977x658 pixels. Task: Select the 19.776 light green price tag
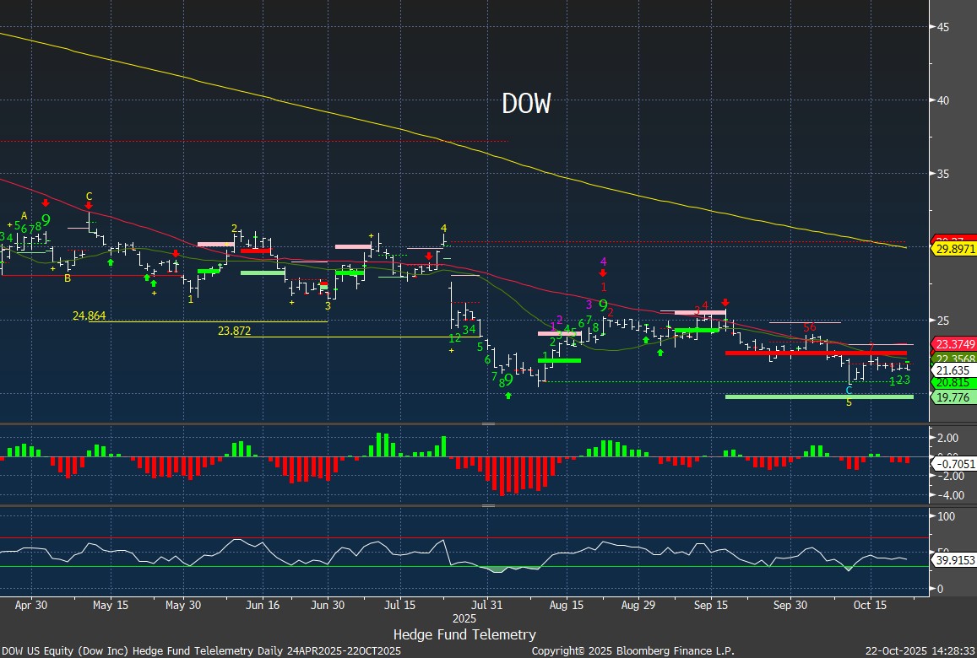click(x=951, y=397)
